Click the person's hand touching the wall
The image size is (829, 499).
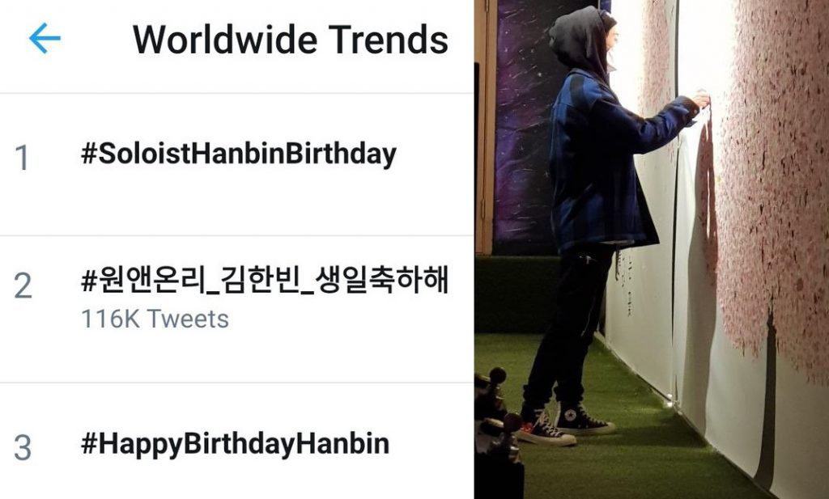tap(701, 99)
